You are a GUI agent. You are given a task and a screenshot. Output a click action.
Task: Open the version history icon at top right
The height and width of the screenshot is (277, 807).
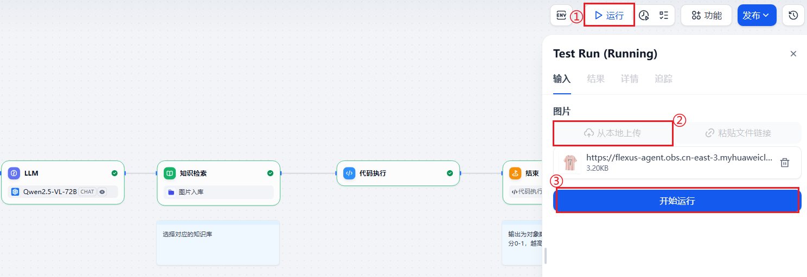coord(793,15)
